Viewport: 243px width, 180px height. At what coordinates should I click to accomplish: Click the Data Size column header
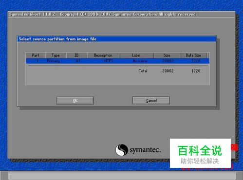(x=193, y=55)
